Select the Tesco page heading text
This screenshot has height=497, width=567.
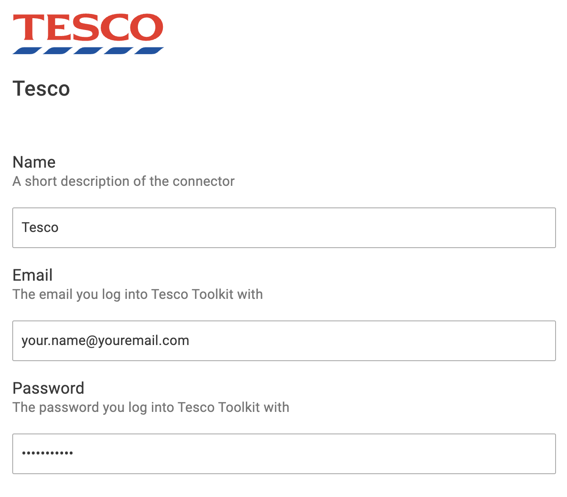[x=41, y=89]
